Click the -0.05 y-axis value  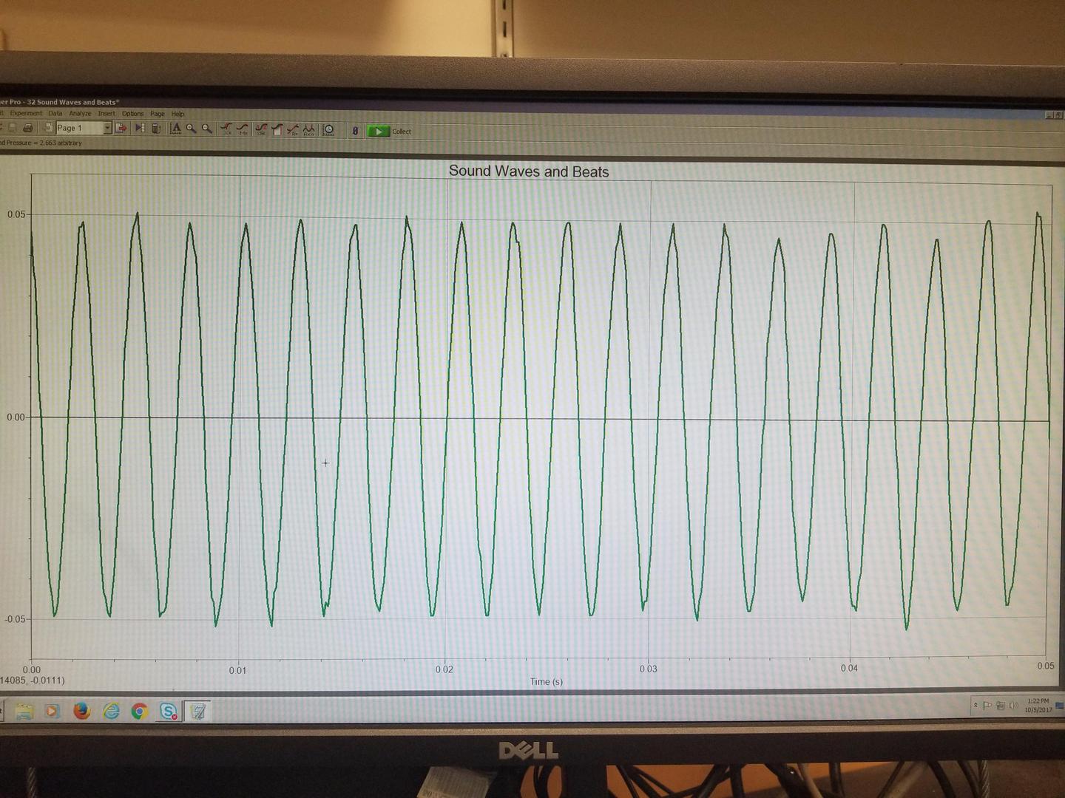(15, 619)
